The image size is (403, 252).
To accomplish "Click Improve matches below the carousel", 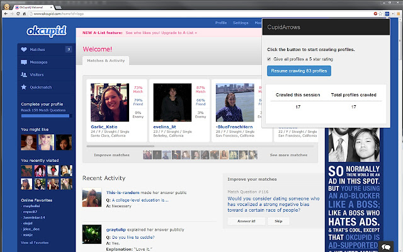I will (111, 155).
